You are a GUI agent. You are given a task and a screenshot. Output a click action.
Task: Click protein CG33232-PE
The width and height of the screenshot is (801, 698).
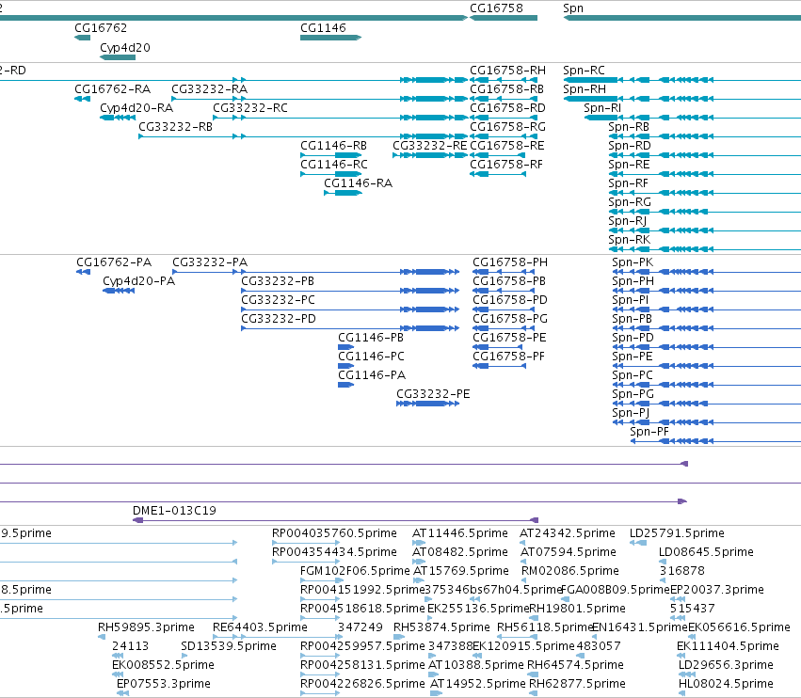click(x=433, y=394)
